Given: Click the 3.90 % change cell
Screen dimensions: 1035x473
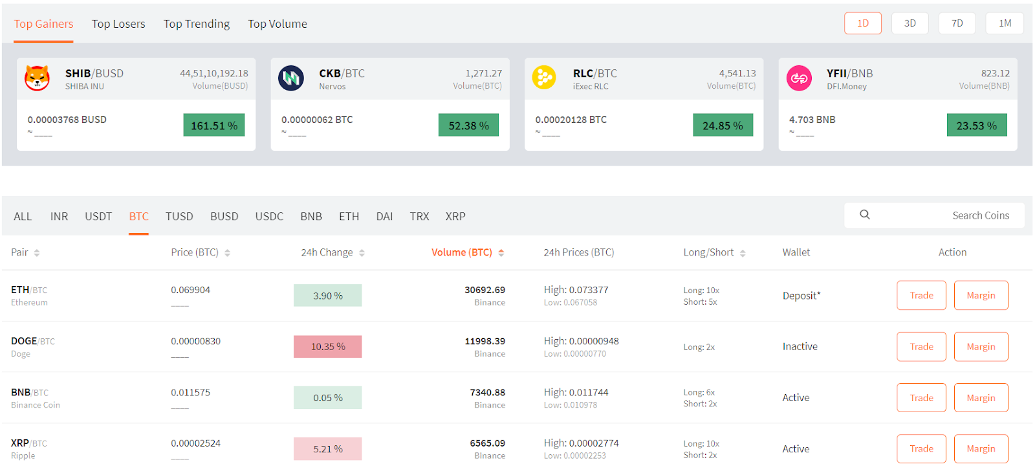Looking at the screenshot, I should (327, 296).
